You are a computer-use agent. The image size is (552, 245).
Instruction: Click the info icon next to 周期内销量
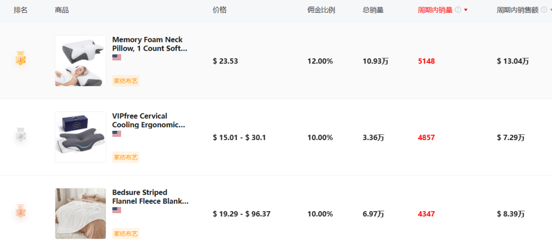click(x=457, y=10)
